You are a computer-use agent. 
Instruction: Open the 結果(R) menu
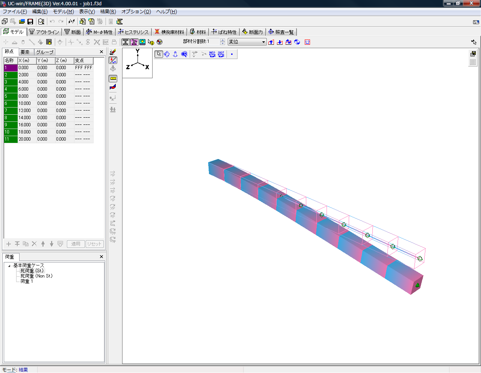[x=108, y=12]
